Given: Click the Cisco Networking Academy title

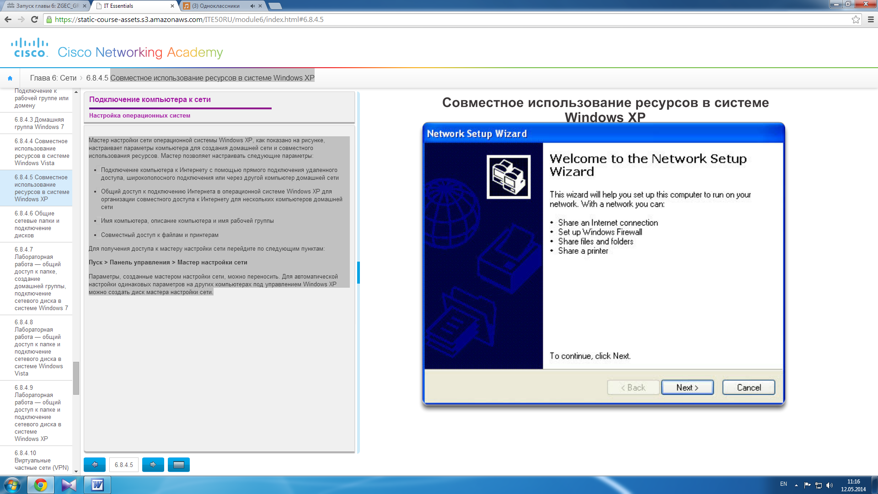Looking at the screenshot, I should coord(140,53).
